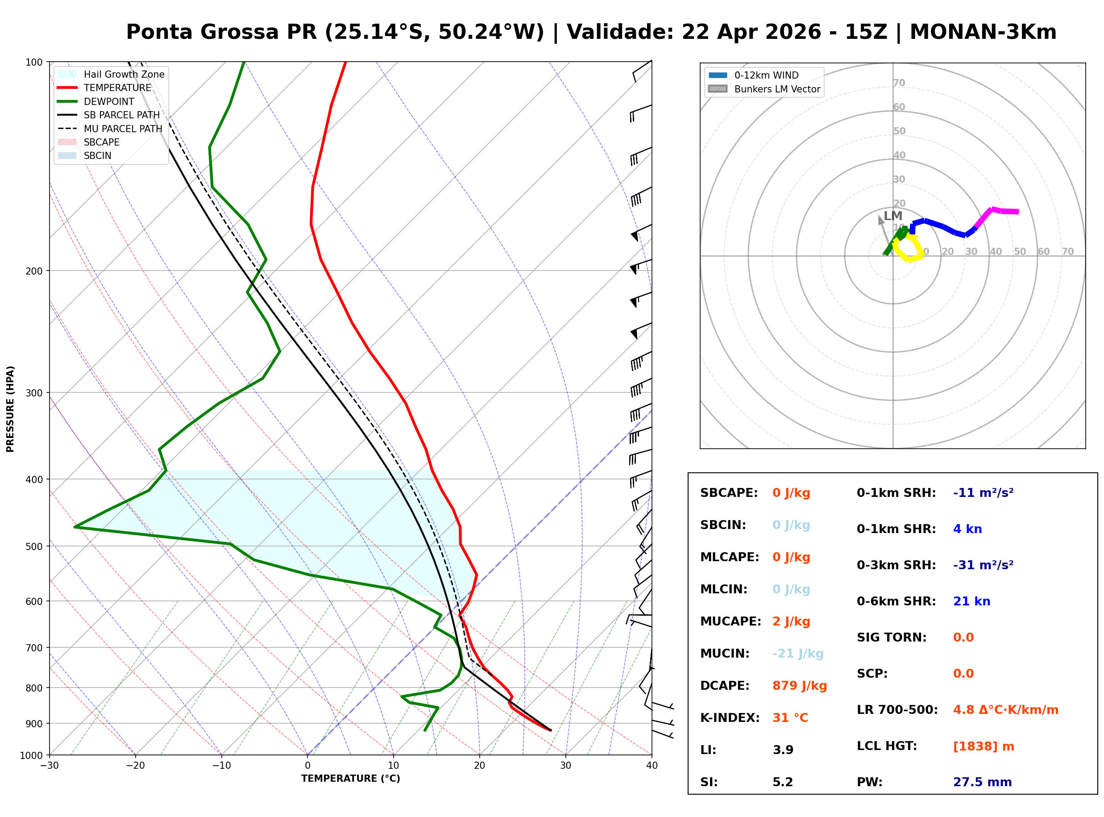Click the LM label on the hodograph

pyautogui.click(x=893, y=216)
